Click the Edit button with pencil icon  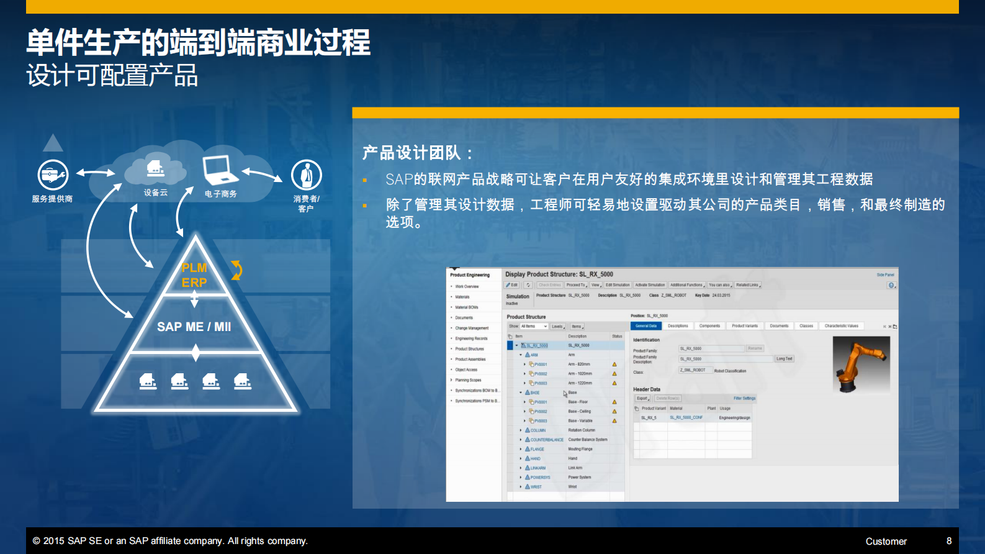[x=511, y=285]
